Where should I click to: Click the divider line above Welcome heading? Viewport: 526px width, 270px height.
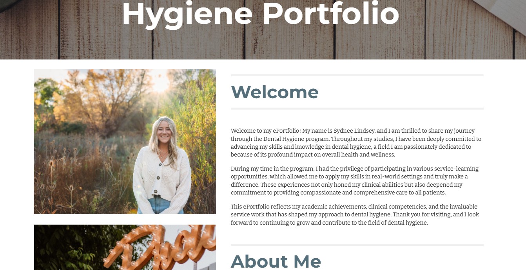357,75
